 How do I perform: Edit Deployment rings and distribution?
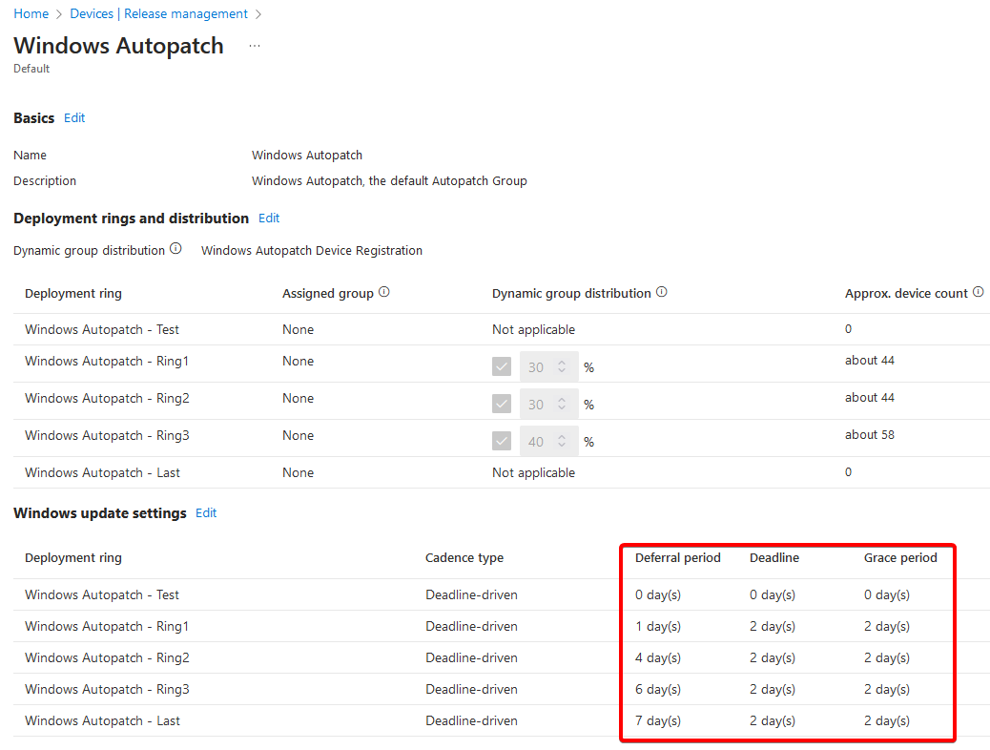click(x=269, y=218)
